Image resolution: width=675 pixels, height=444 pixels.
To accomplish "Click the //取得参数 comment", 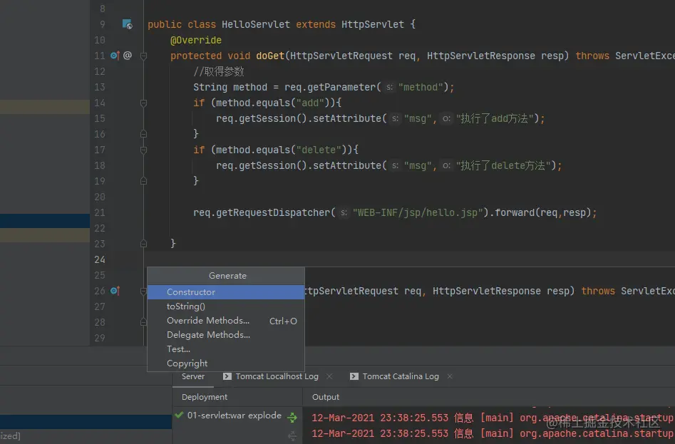I will click(x=219, y=71).
